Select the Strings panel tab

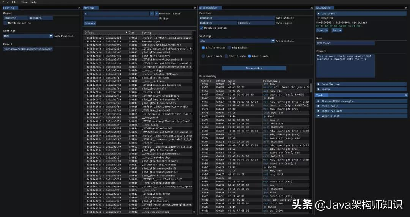coord(91,8)
